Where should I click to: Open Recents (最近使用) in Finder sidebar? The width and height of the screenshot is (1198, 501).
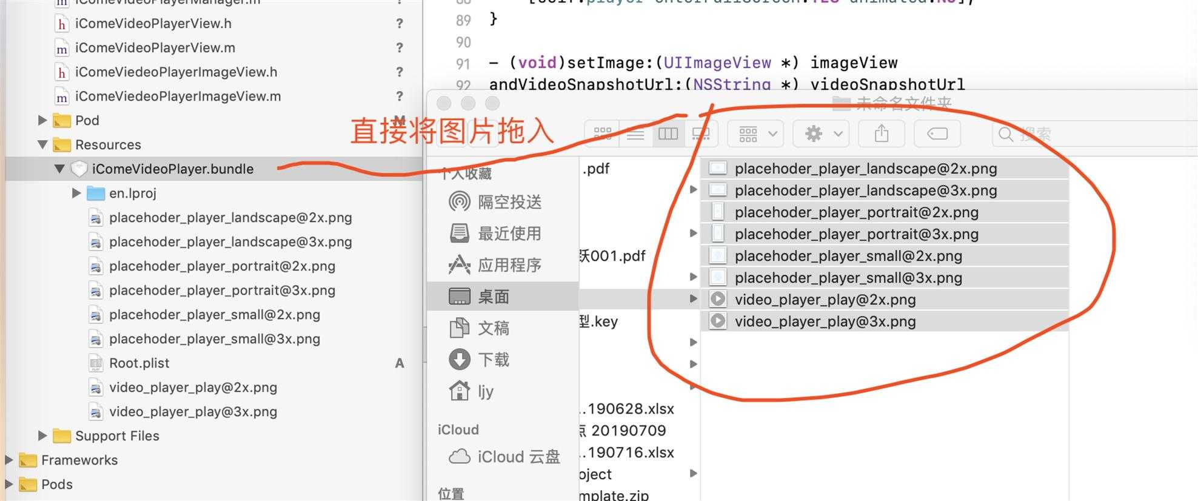[495, 234]
